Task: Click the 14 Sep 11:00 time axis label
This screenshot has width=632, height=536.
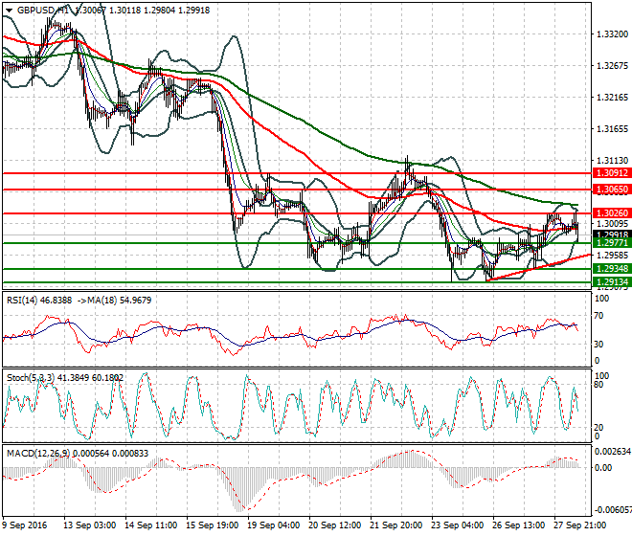Action: tap(150, 525)
